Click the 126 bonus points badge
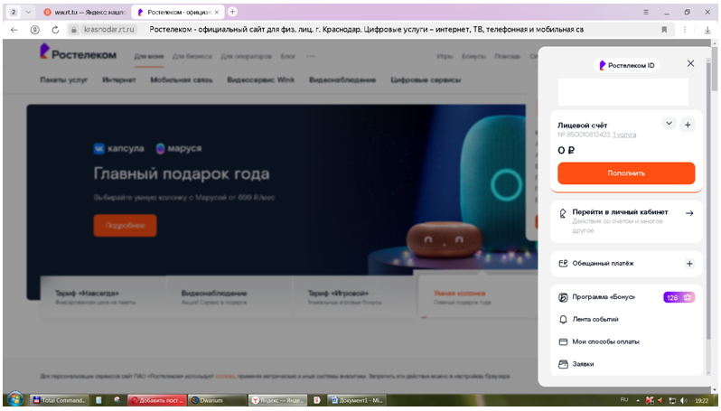Screen dimensions: 721x411 pyautogui.click(x=679, y=297)
